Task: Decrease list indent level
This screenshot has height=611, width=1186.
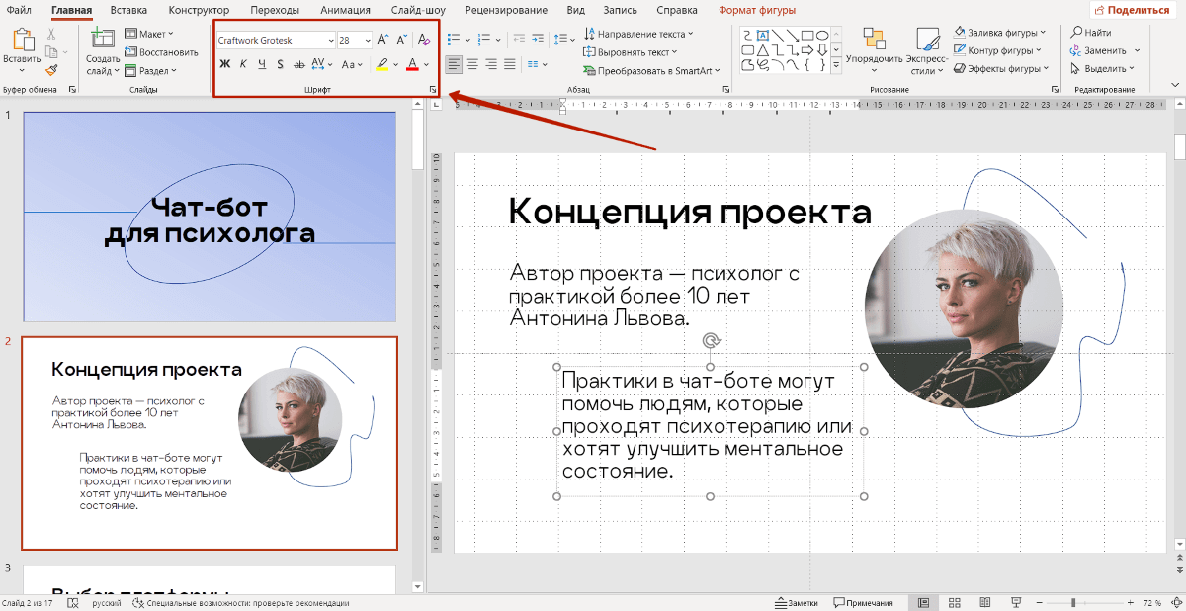Action: pos(517,40)
